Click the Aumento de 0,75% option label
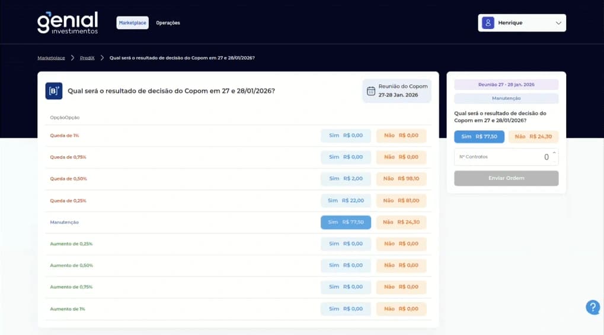Image resolution: width=604 pixels, height=335 pixels. tap(71, 287)
